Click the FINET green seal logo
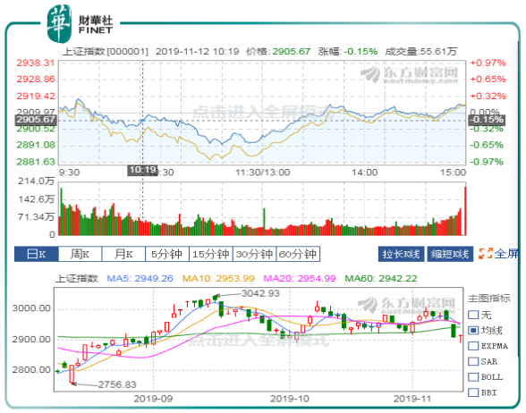 (x=59, y=23)
